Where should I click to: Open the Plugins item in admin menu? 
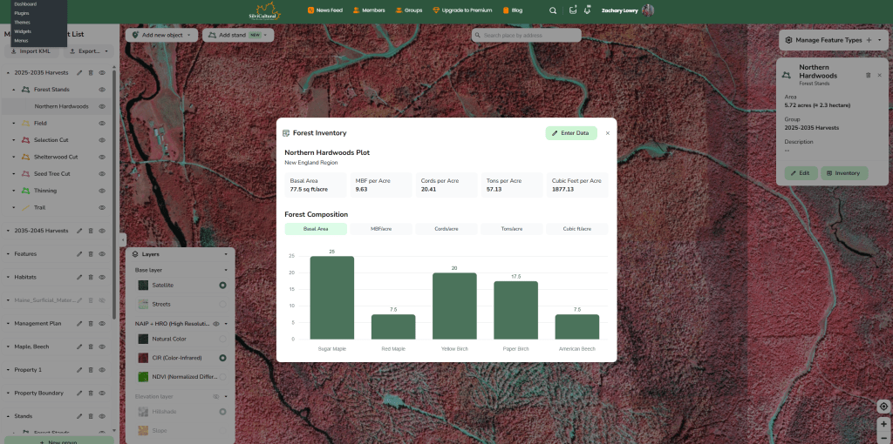(x=22, y=13)
